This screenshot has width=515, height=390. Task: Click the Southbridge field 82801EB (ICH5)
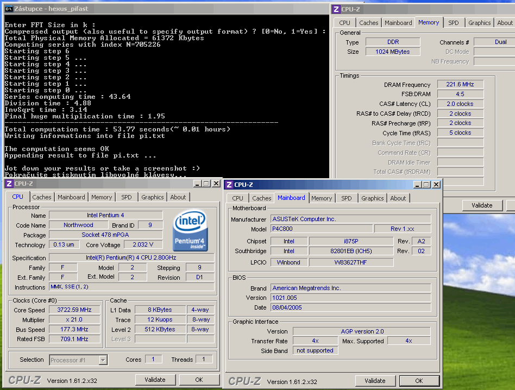351,251
